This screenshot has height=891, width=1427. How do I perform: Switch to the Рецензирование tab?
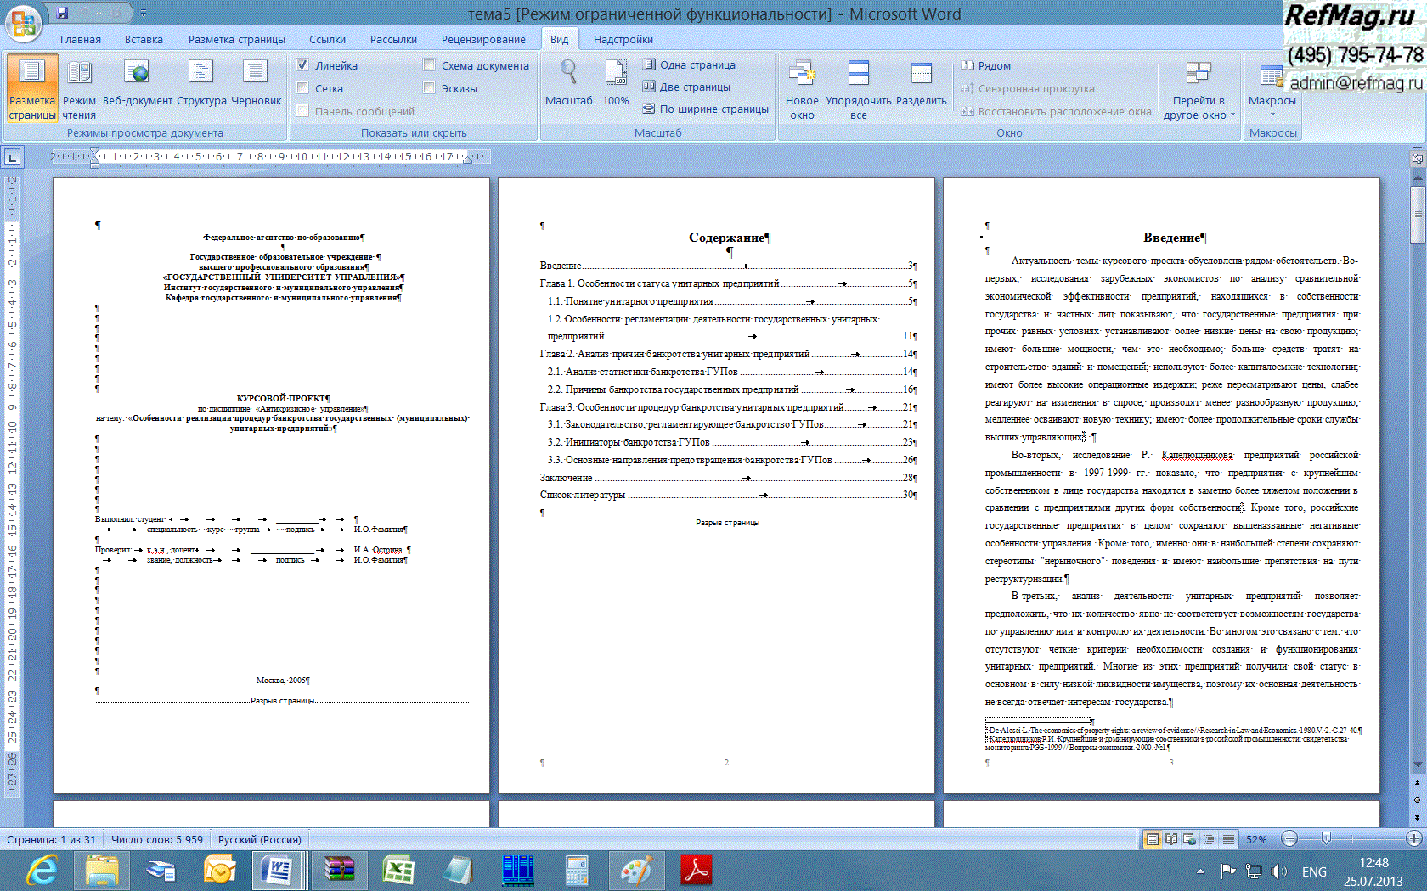pos(482,39)
